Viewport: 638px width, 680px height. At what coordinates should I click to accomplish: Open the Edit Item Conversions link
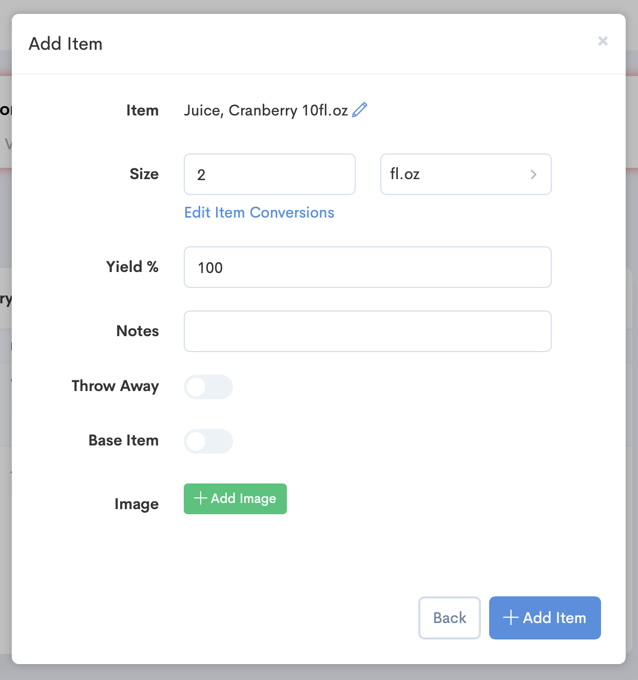click(x=259, y=212)
